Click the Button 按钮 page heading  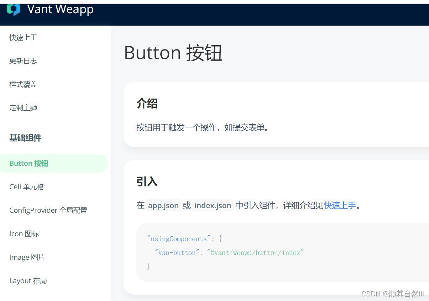pos(173,53)
